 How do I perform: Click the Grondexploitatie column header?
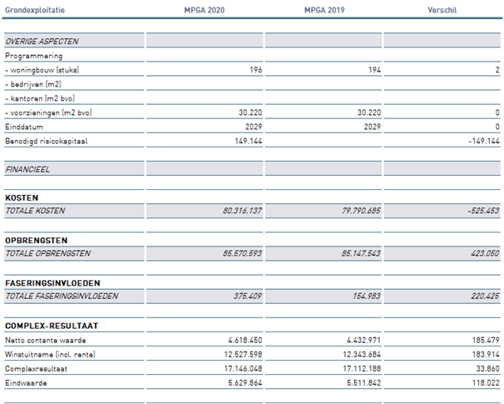(x=35, y=11)
